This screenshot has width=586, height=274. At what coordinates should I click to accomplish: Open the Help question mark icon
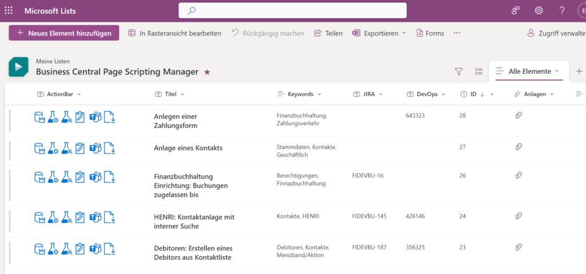click(562, 10)
